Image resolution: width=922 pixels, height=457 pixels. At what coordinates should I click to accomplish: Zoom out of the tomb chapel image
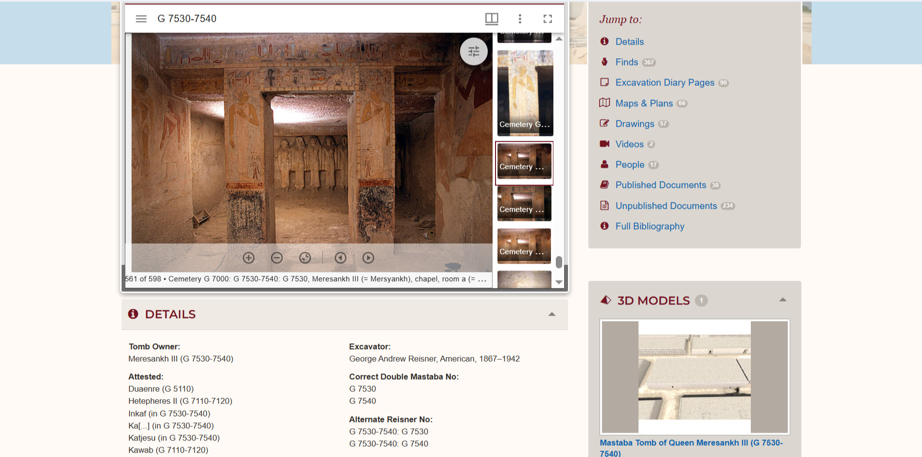tap(277, 258)
